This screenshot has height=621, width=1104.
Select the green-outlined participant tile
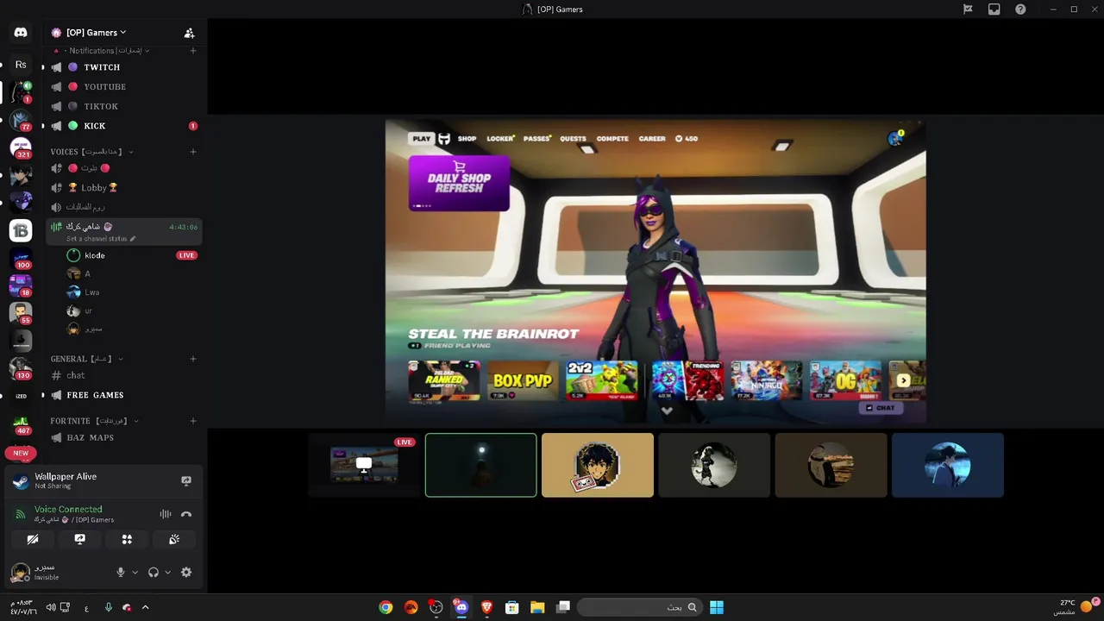(481, 465)
